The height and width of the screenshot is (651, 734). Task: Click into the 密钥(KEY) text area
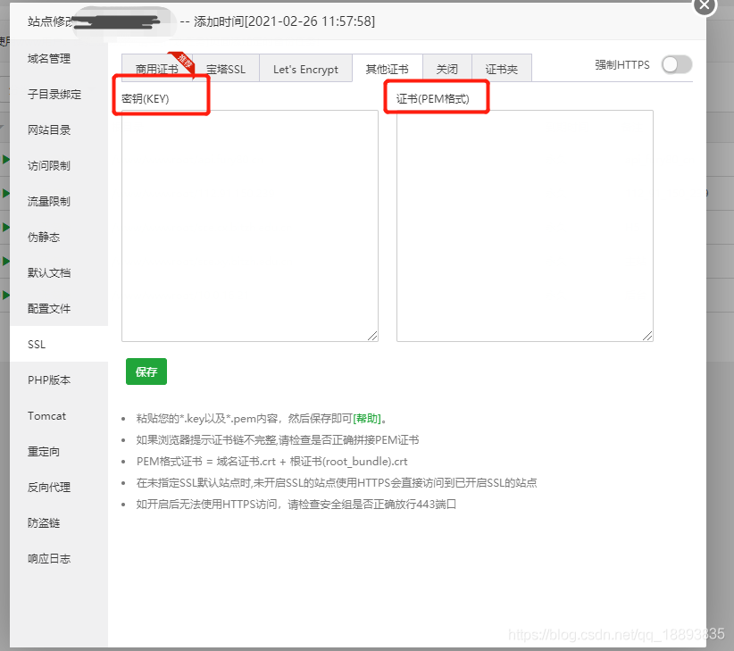click(x=250, y=226)
